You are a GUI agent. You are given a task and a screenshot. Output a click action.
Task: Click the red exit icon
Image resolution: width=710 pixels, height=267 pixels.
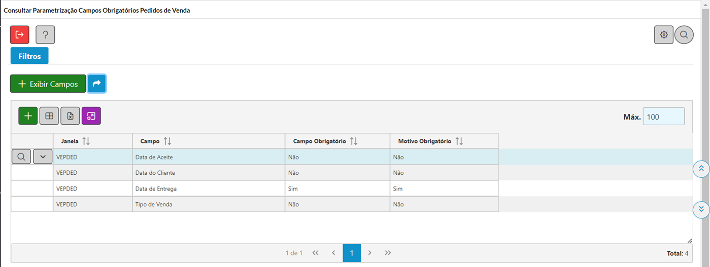pyautogui.click(x=20, y=34)
